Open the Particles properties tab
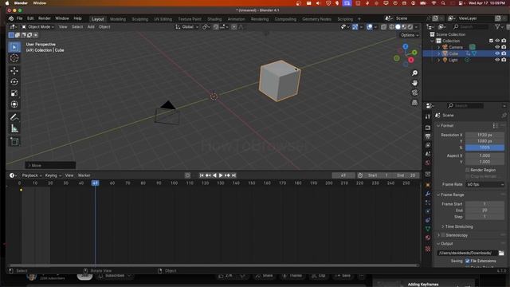The height and width of the screenshot is (287, 510). pos(428,202)
